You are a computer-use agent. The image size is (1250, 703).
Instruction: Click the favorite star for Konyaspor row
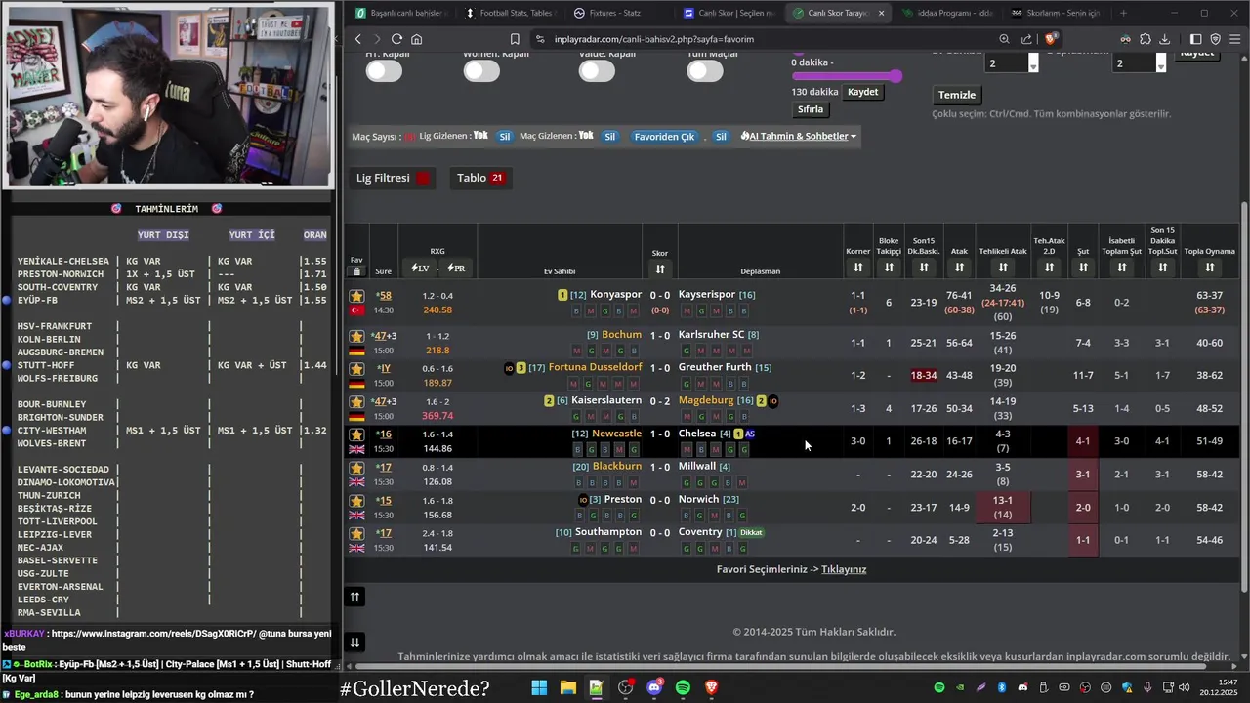coord(356,296)
